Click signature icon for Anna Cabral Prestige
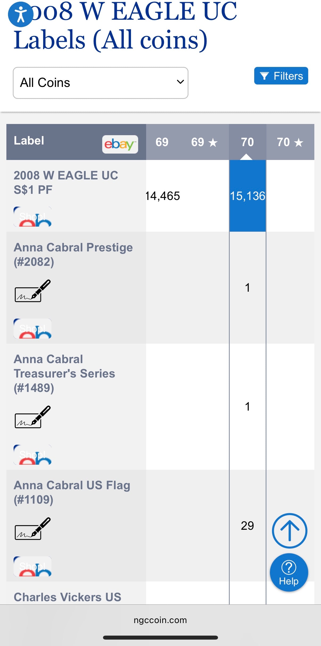This screenshot has height=646, width=321. pyautogui.click(x=32, y=291)
